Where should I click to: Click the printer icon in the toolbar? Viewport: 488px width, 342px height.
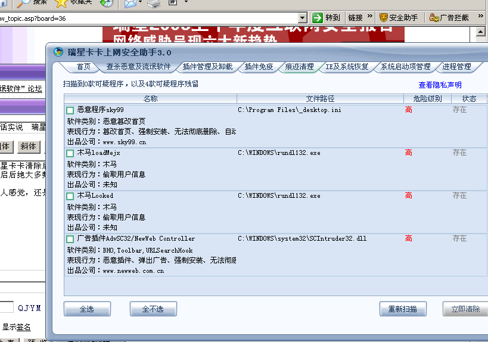tap(154, 4)
